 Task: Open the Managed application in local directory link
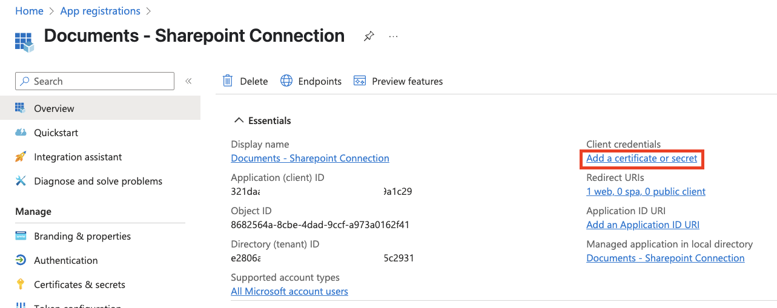(666, 258)
